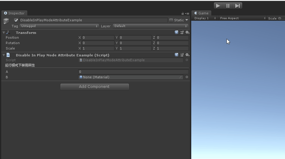Open Transform component help icon
Image resolution: width=285 pixels, height=159 pixels.
(177, 32)
